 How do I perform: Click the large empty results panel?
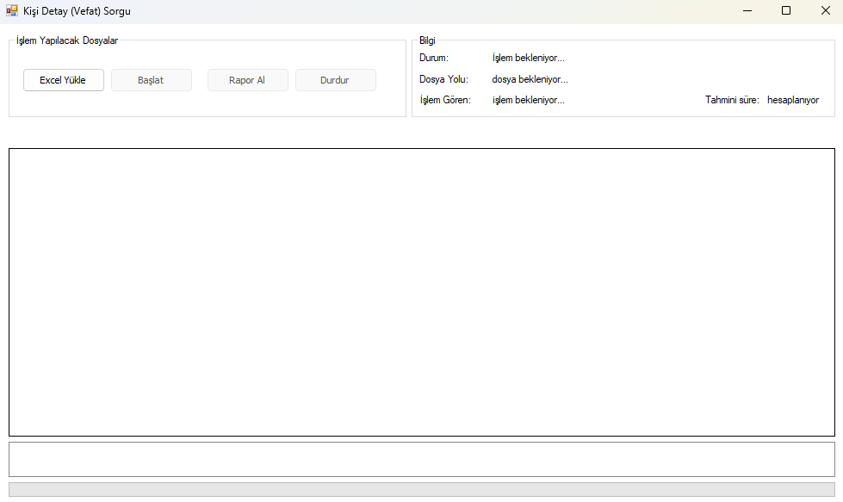422,293
